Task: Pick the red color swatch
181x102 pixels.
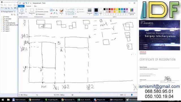Action: [x=112, y=9]
